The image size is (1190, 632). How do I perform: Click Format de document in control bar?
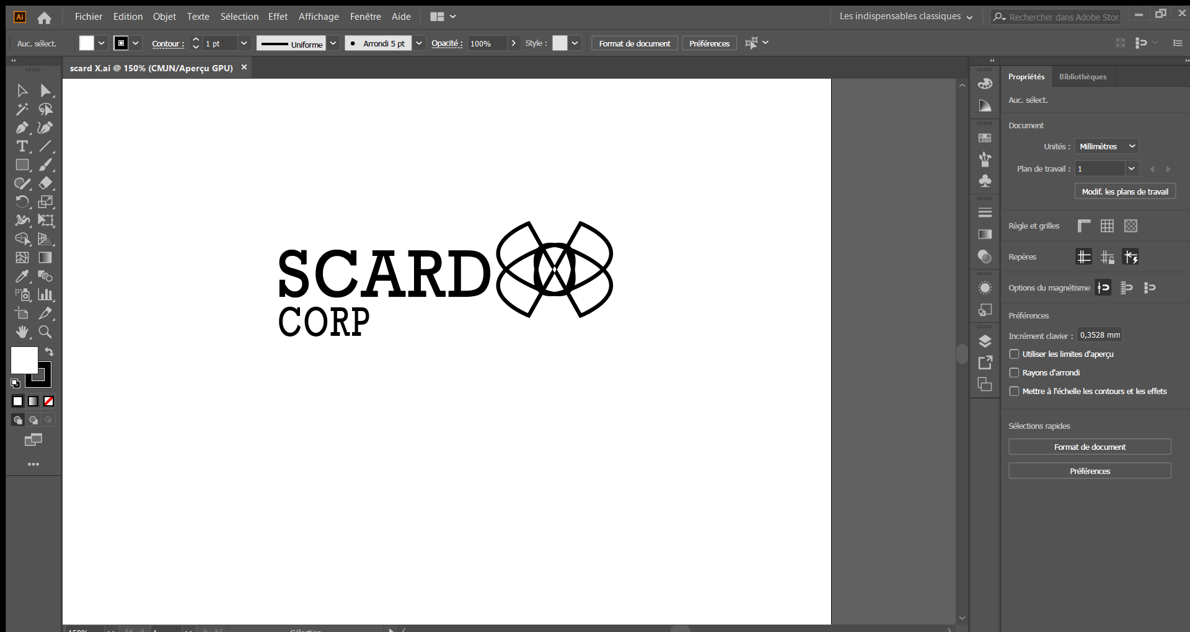(635, 43)
